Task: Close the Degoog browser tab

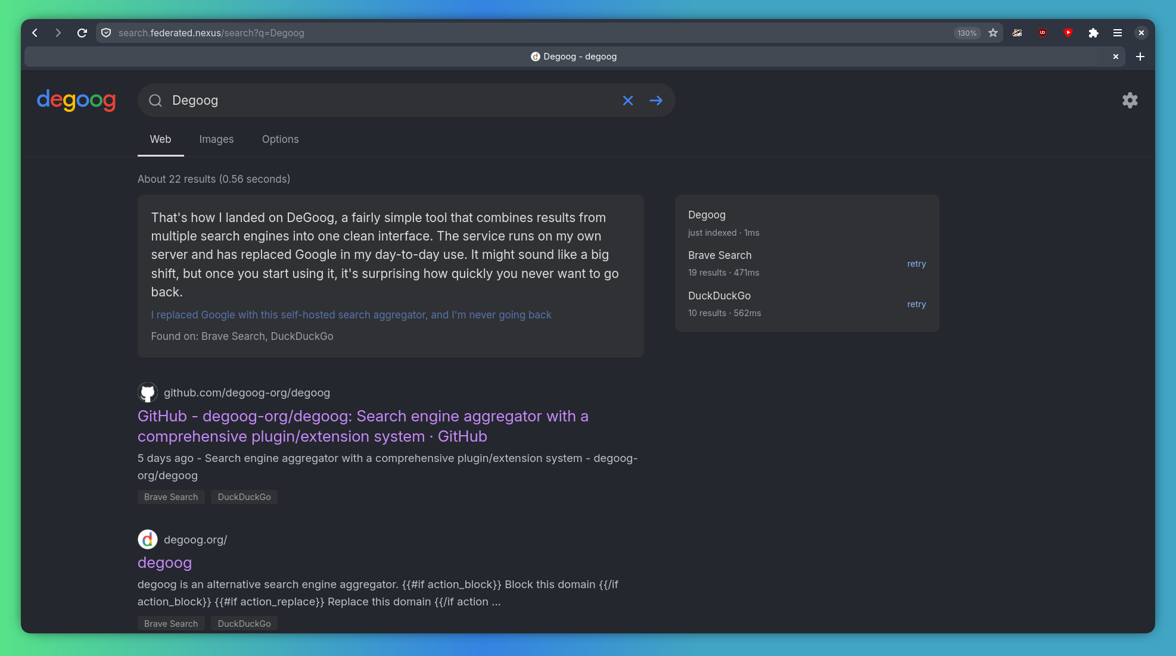Action: pyautogui.click(x=1116, y=57)
